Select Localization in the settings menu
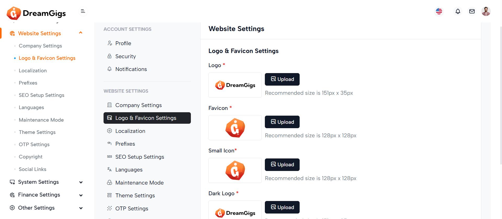 (130, 131)
